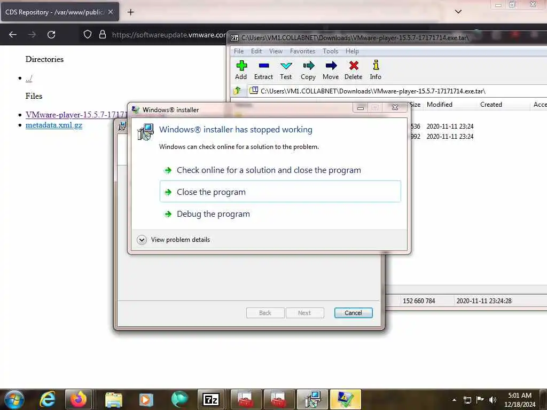Click the shield tracking protection icon
Image resolution: width=547 pixels, height=410 pixels.
pos(88,35)
